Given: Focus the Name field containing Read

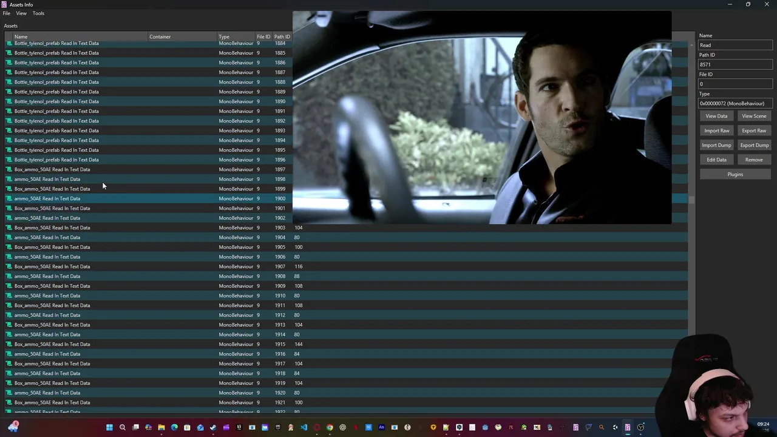Looking at the screenshot, I should tap(735, 45).
